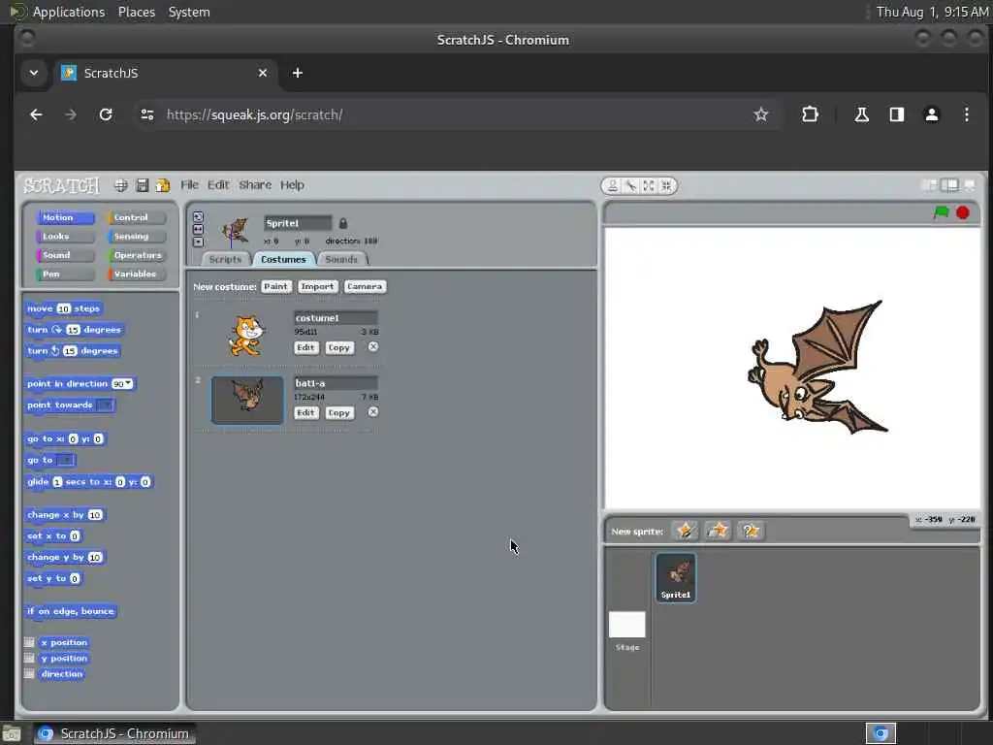This screenshot has width=993, height=745.
Task: Delete costume1 with its X icon
Action: tap(373, 346)
